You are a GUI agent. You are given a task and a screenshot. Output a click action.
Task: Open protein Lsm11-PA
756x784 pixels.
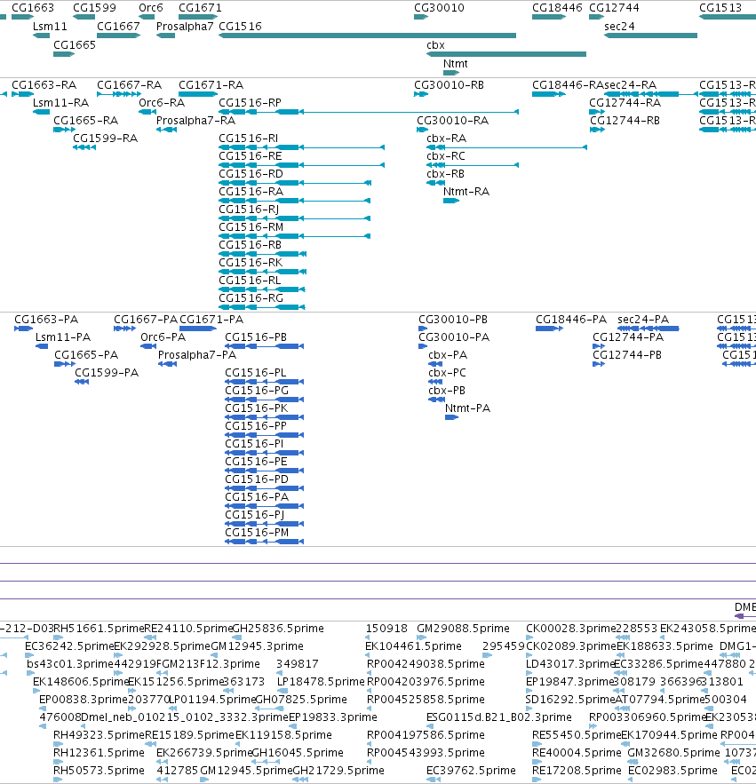[x=42, y=346]
